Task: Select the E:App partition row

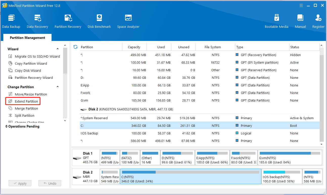Action: pos(200,85)
